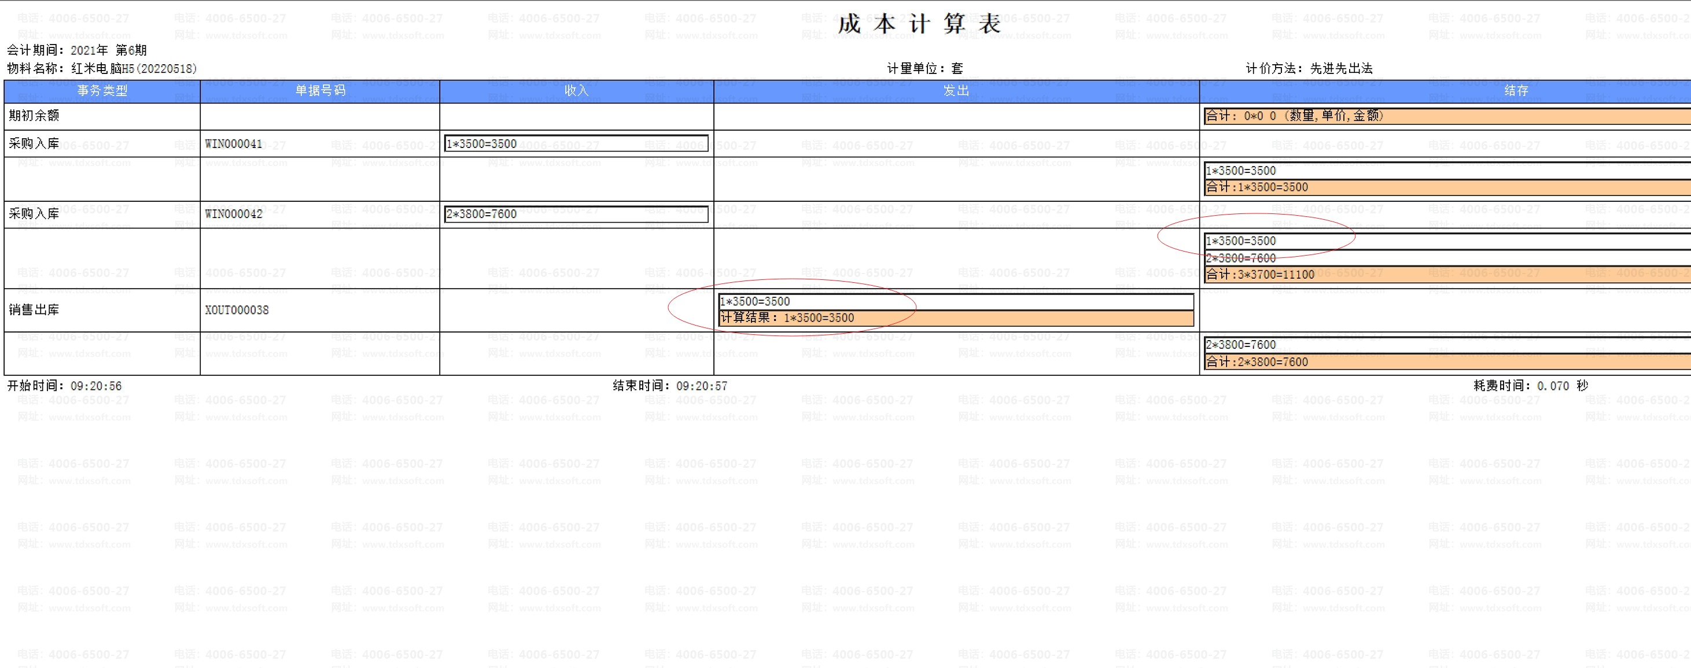The image size is (1691, 668).
Task: Select the 销售出库 transaction cell
Action: tap(34, 310)
